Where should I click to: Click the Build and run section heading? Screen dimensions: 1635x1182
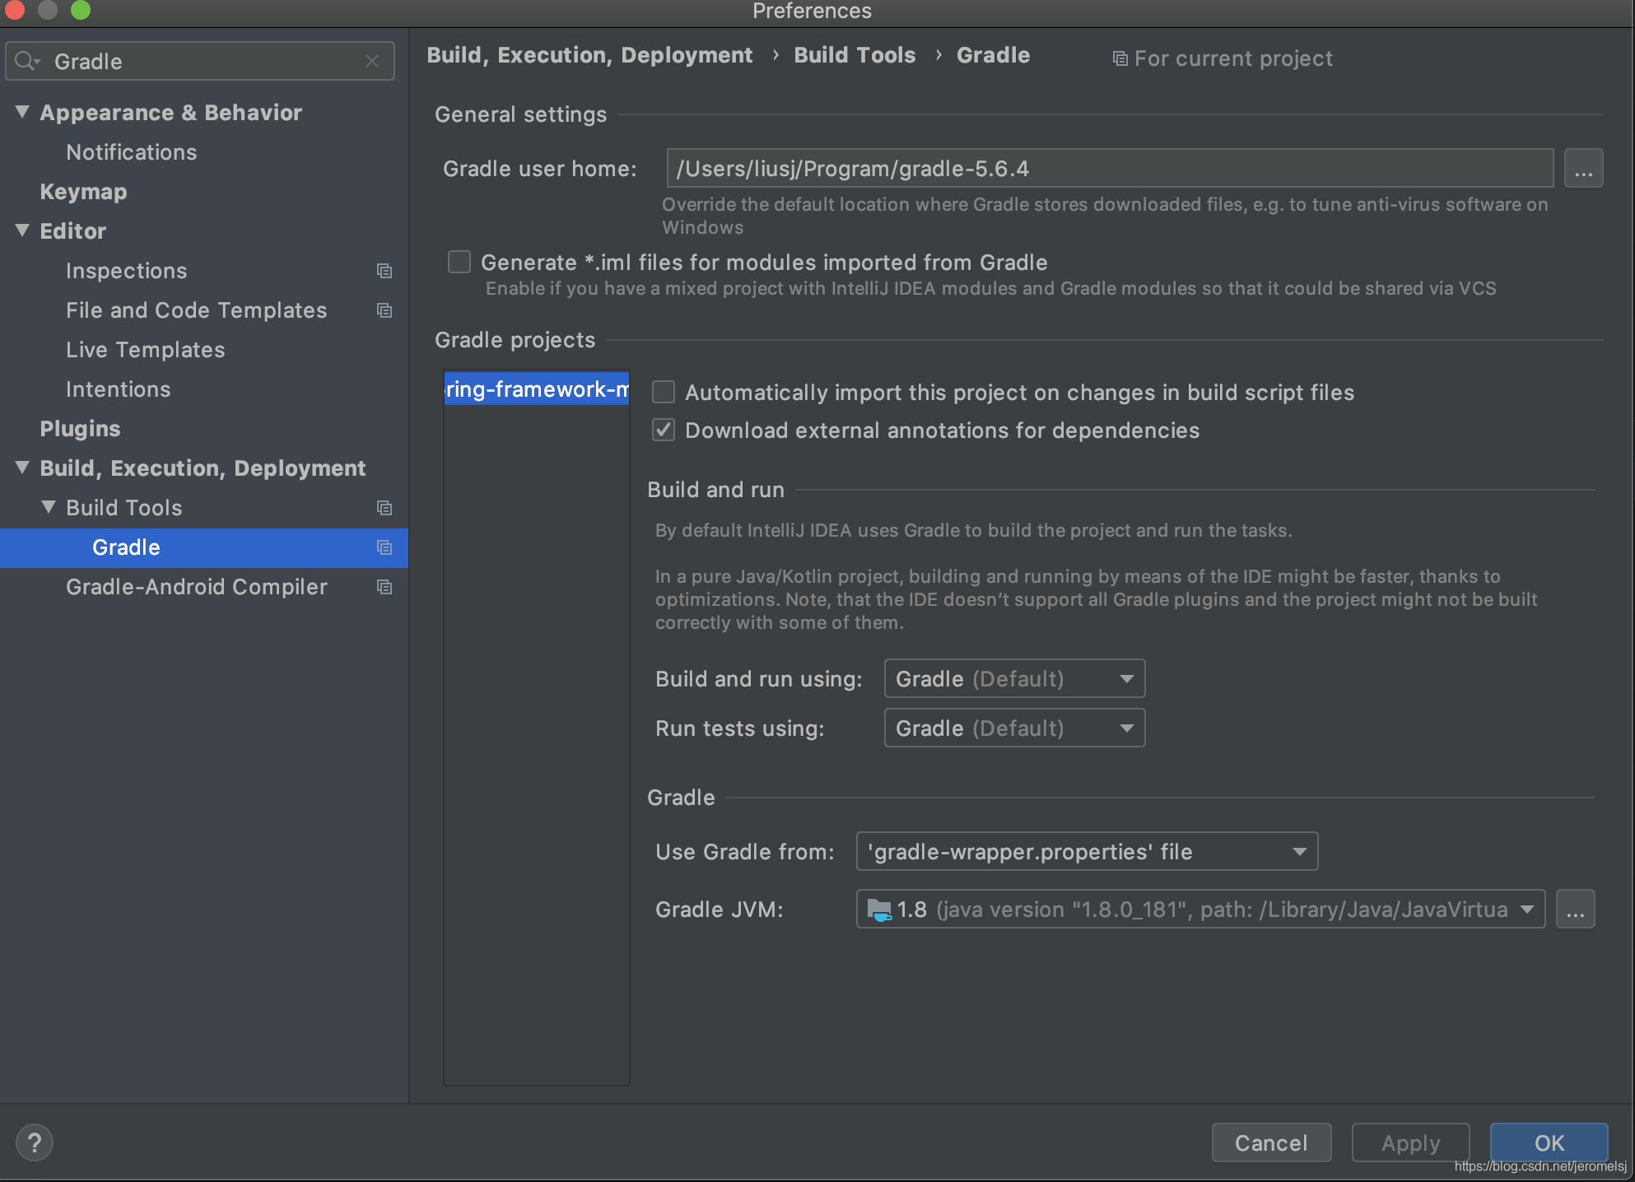716,490
